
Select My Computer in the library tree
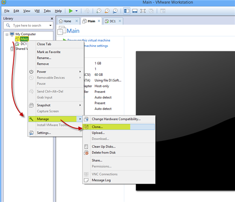[x=26, y=34]
